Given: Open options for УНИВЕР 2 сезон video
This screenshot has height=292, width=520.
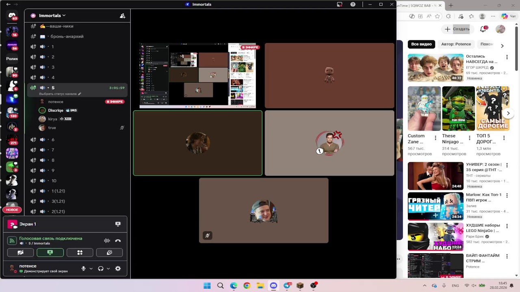Looking at the screenshot, I should 507,165.
